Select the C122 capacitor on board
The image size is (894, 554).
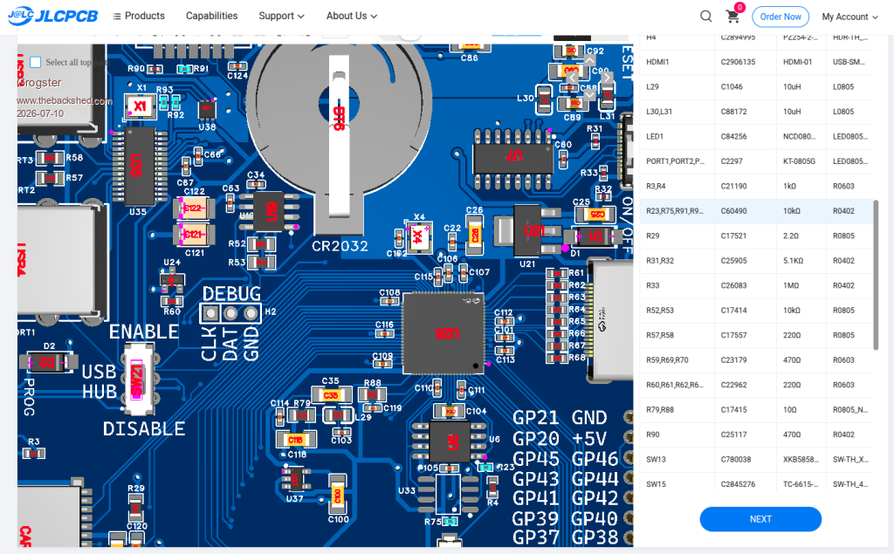tap(193, 208)
